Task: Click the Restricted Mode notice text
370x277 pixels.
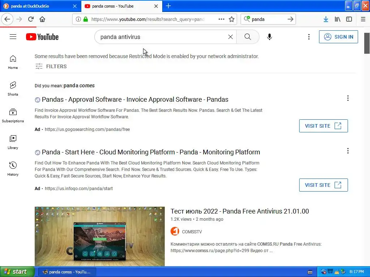Action: pos(147,56)
